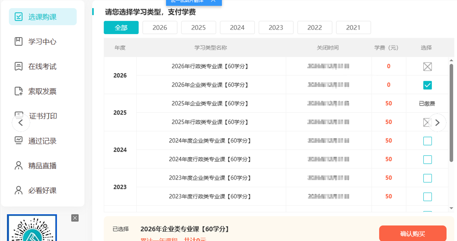
Task: Open 精品直播 menu item
Action: coord(43,166)
